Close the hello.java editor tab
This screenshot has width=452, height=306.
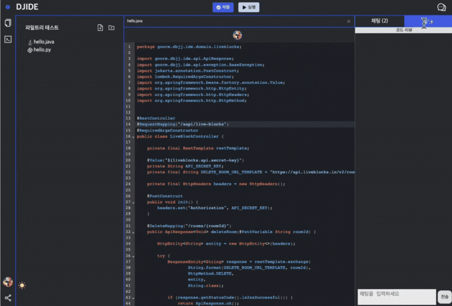coord(348,21)
